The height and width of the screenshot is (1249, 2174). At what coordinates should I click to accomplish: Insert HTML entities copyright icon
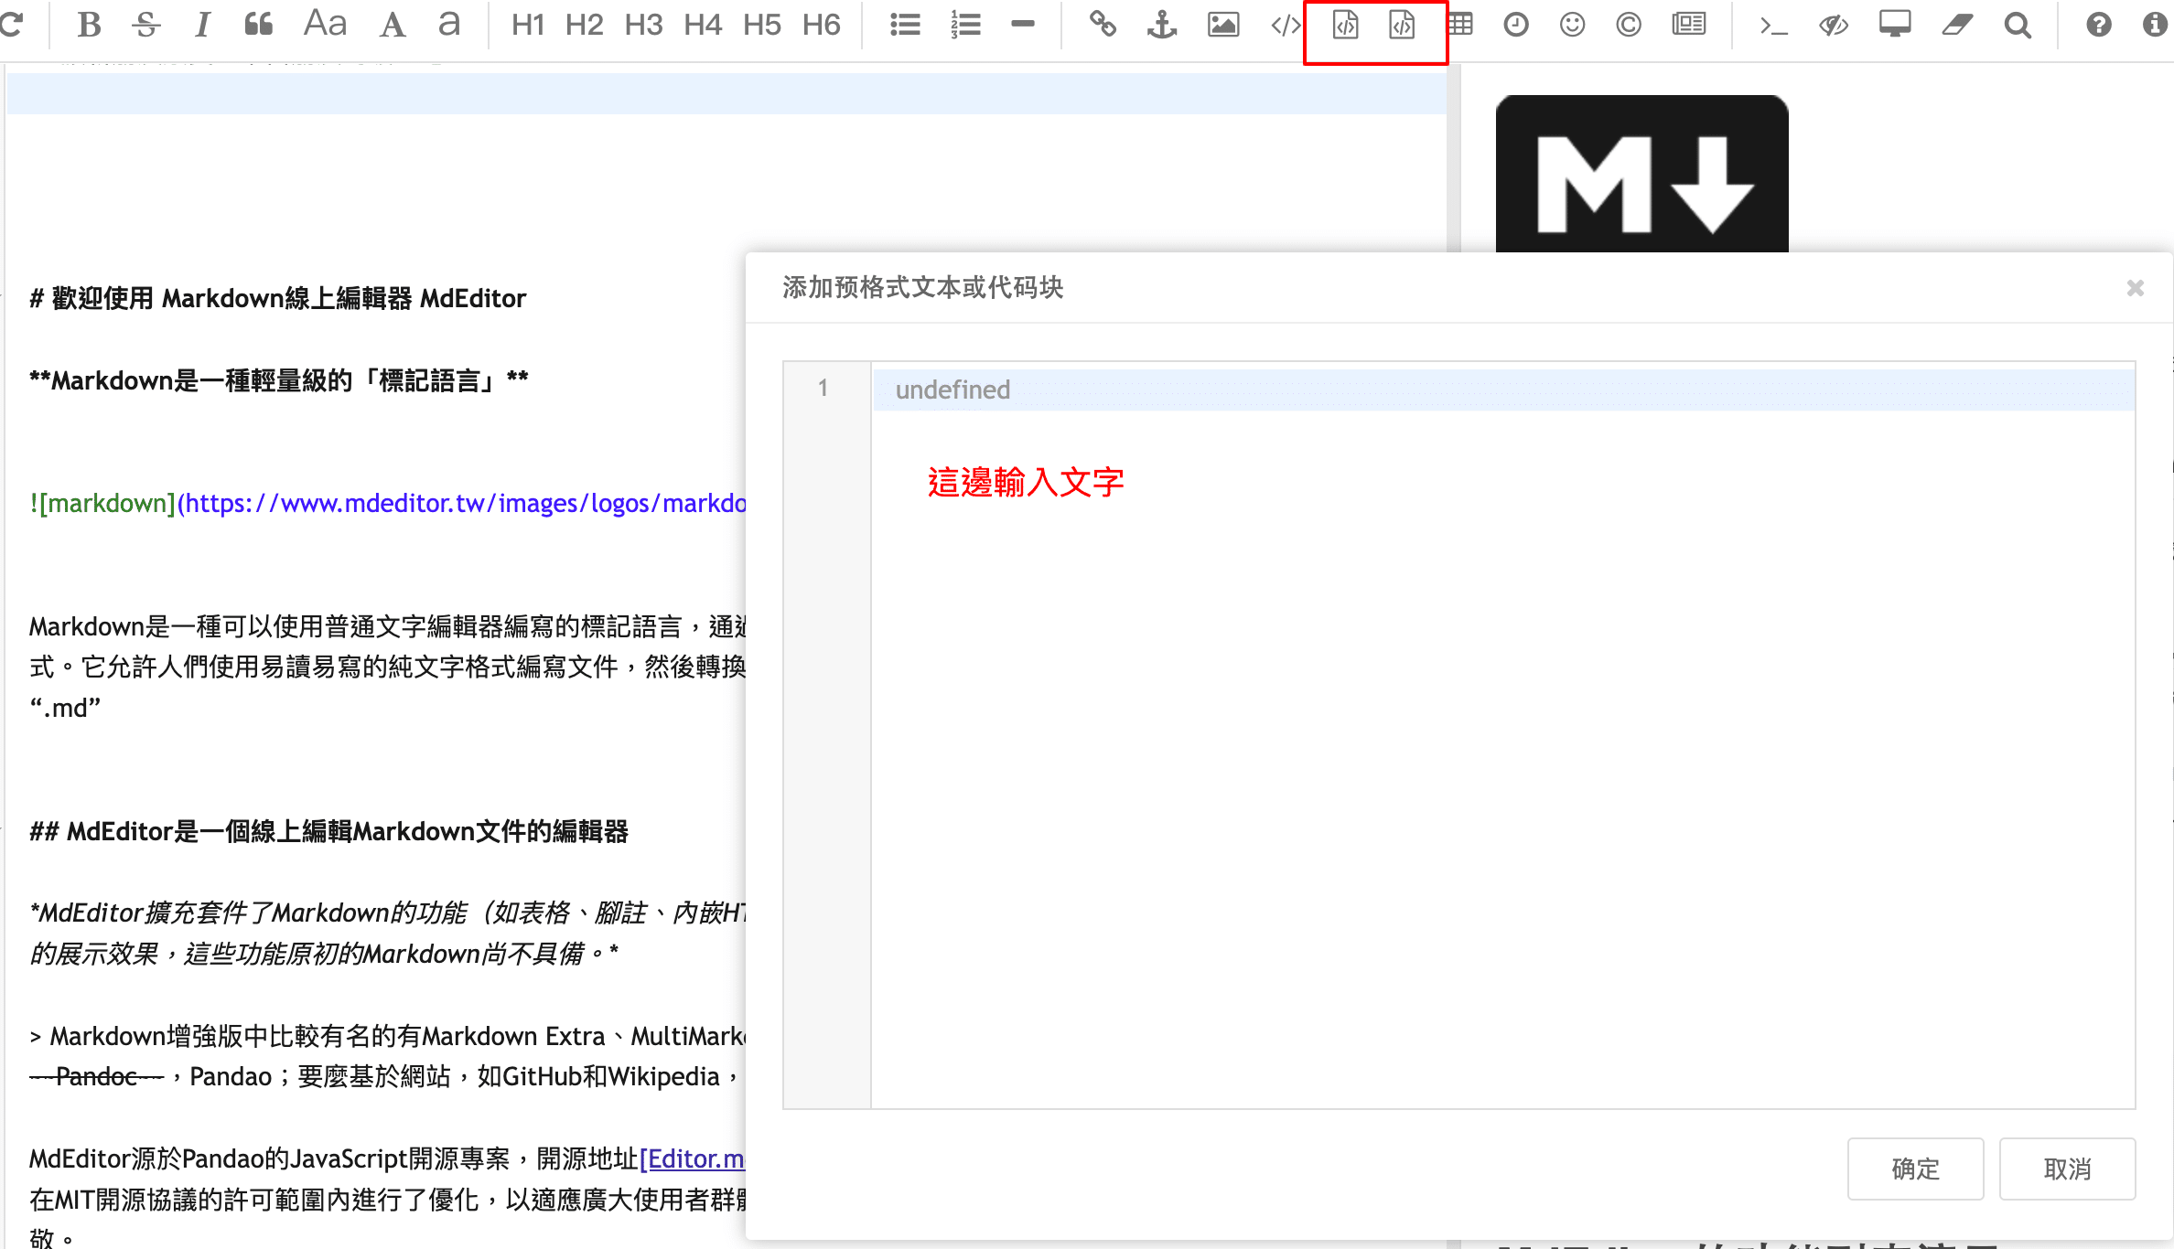tap(1629, 25)
